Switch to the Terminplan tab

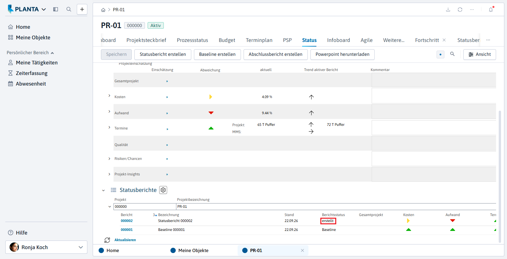[259, 40]
